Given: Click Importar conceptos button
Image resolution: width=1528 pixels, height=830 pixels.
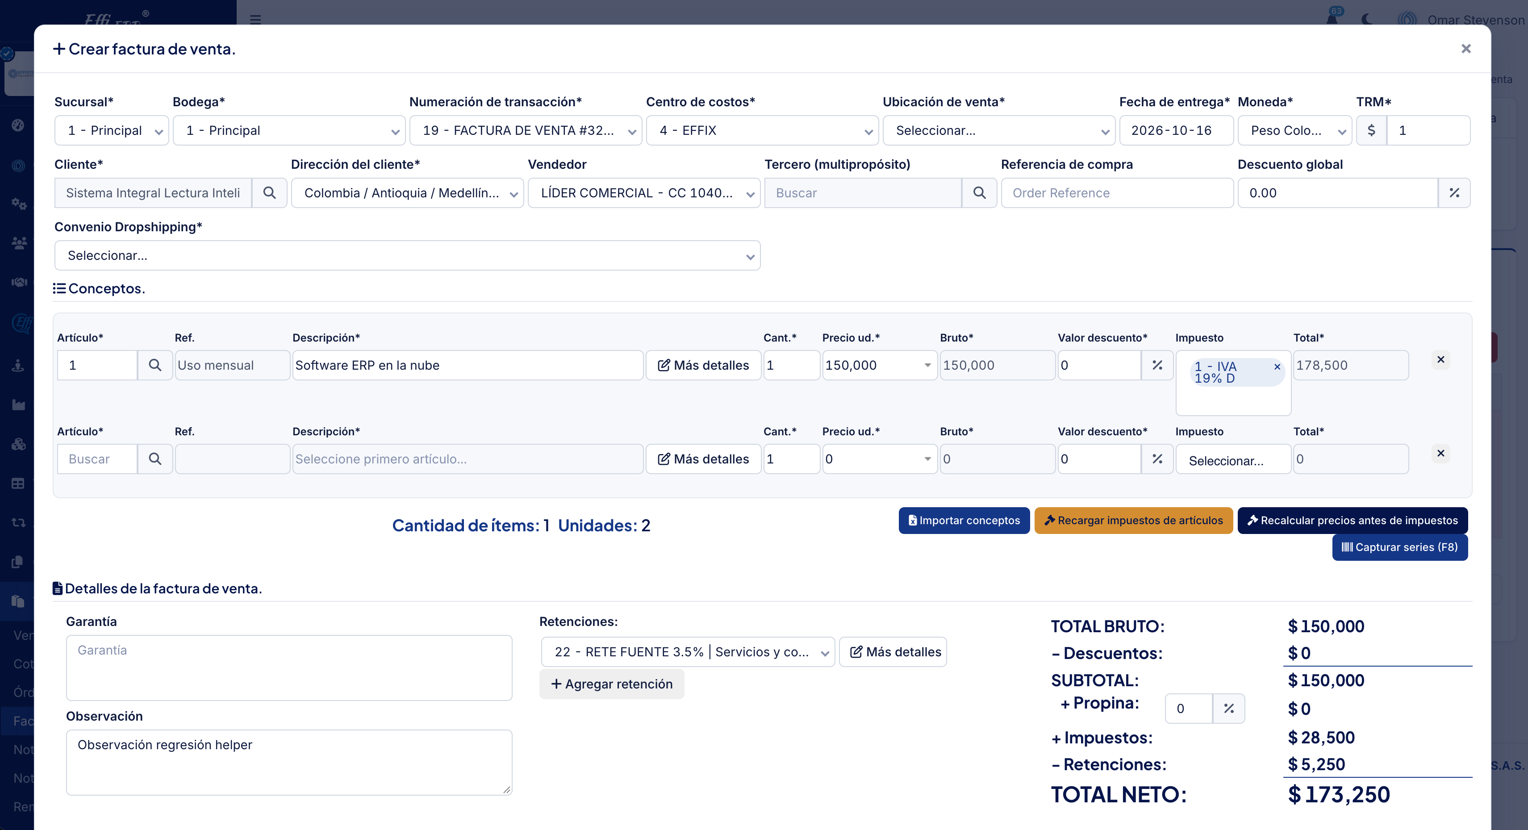Looking at the screenshot, I should 964,520.
